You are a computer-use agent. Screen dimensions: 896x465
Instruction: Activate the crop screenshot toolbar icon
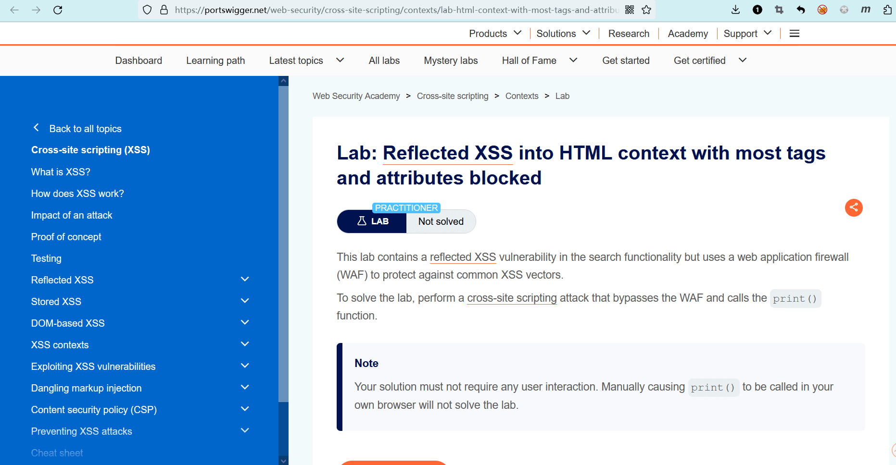point(779,10)
